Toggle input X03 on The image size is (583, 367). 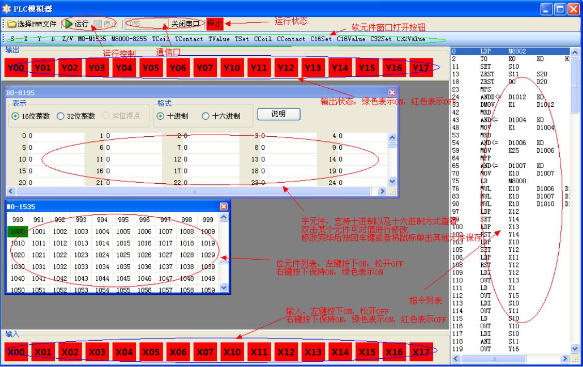point(97,352)
